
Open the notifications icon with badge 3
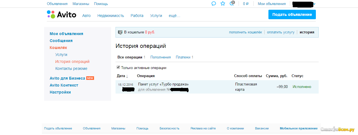(232, 3)
